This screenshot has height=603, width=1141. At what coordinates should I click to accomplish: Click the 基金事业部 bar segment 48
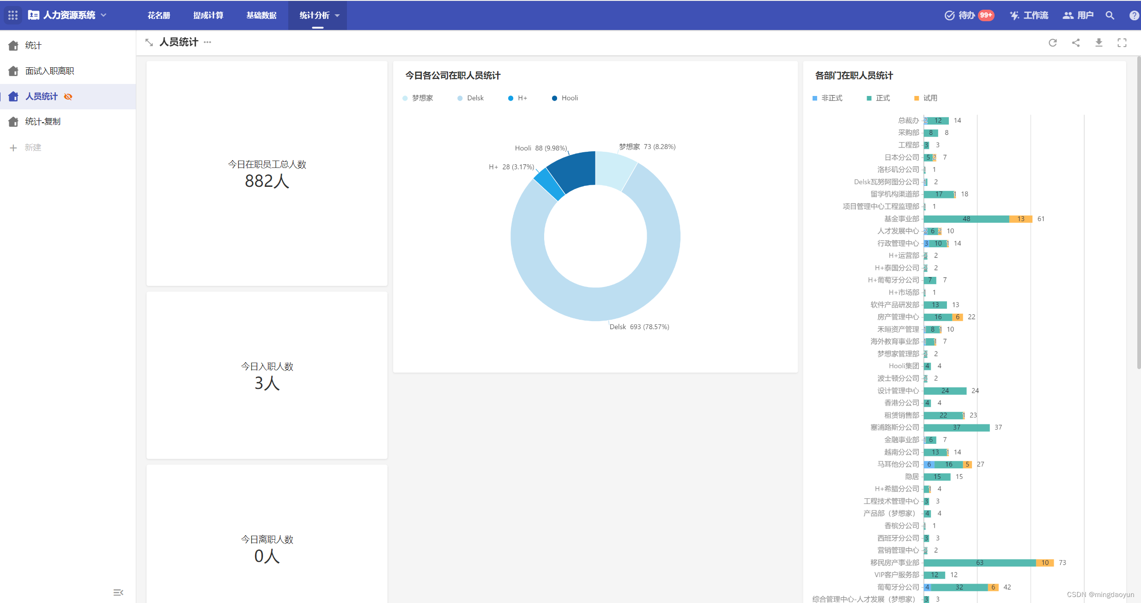pos(966,219)
